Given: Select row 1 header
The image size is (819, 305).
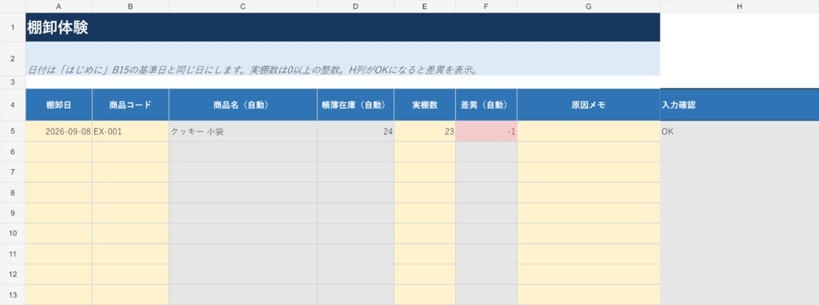Looking at the screenshot, I should click(x=13, y=27).
